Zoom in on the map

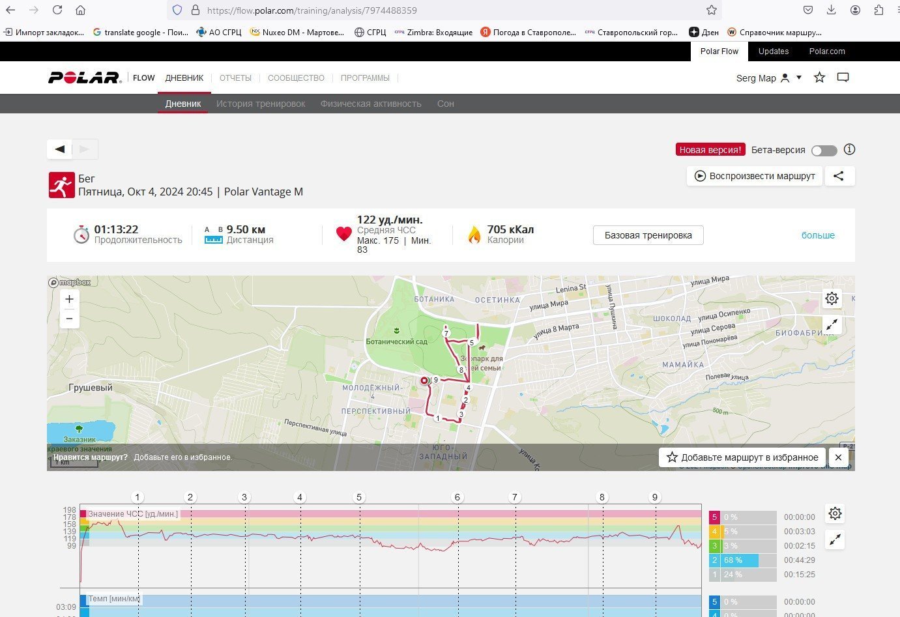pos(69,299)
